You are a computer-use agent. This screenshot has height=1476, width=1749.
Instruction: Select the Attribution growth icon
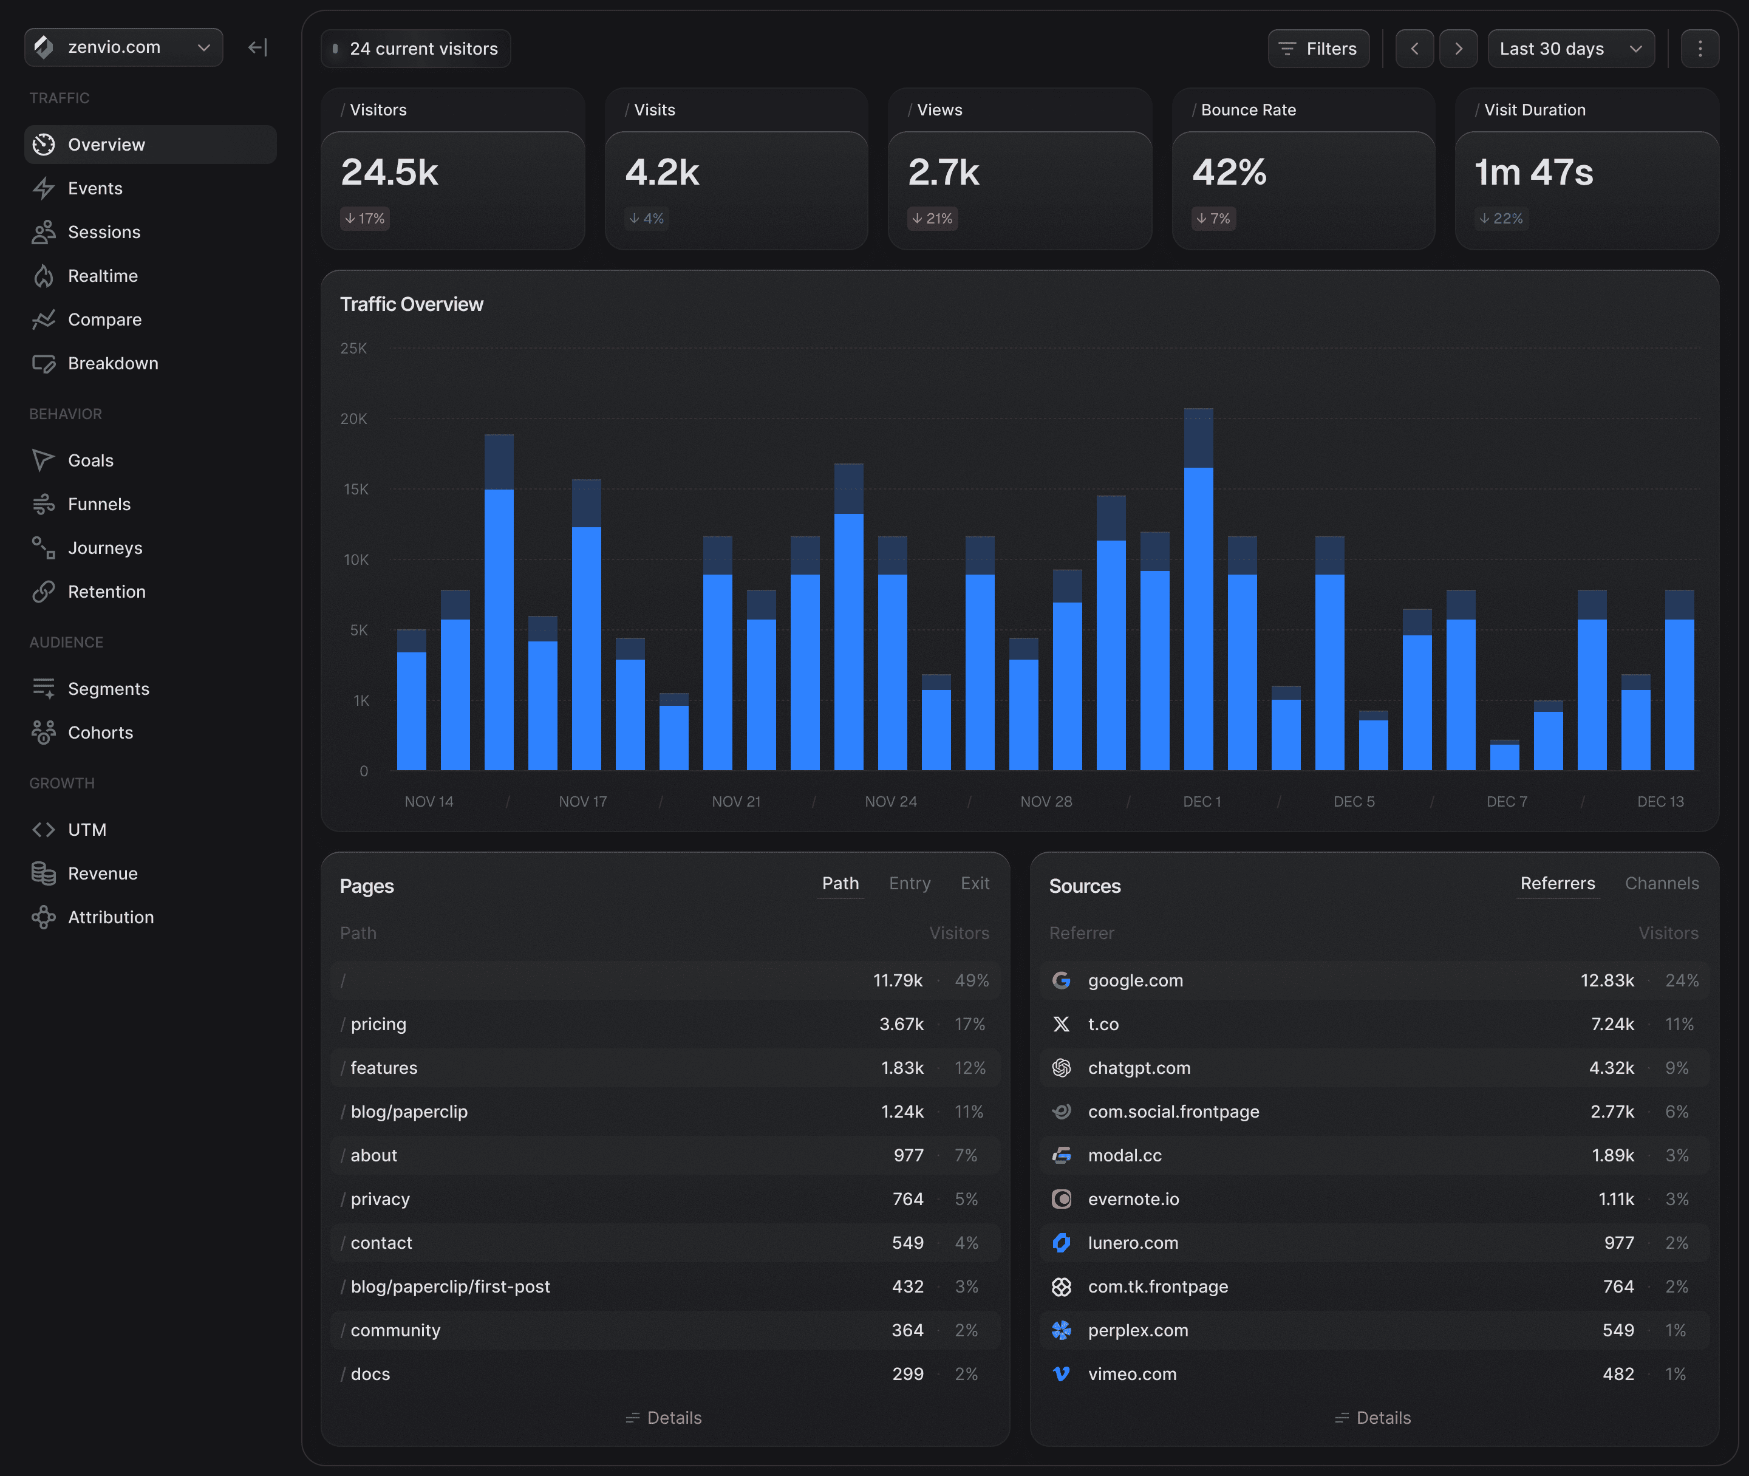click(x=44, y=917)
